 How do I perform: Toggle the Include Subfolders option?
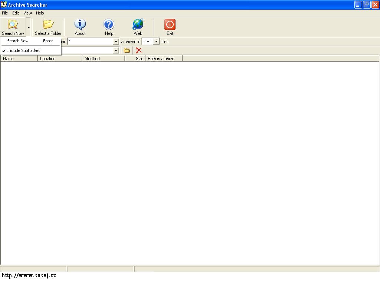[30, 50]
